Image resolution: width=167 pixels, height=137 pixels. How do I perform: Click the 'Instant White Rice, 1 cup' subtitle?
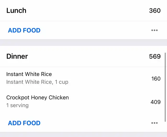[x=37, y=82]
